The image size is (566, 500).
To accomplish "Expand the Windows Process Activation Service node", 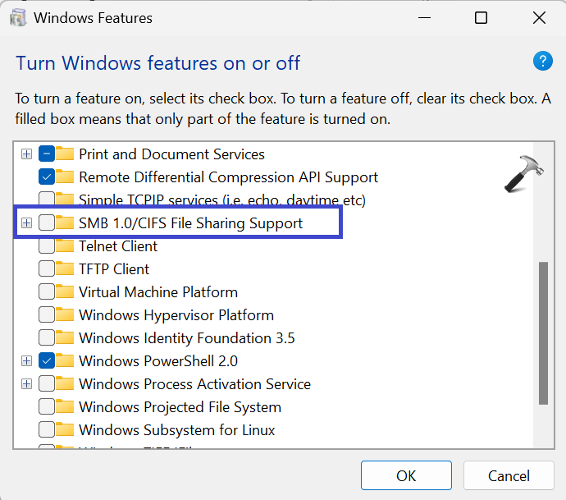I will [x=26, y=384].
